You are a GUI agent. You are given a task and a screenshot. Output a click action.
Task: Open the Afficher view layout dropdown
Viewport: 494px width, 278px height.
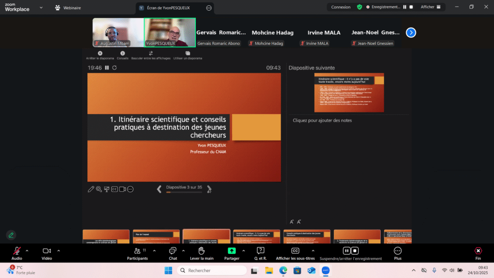click(431, 7)
